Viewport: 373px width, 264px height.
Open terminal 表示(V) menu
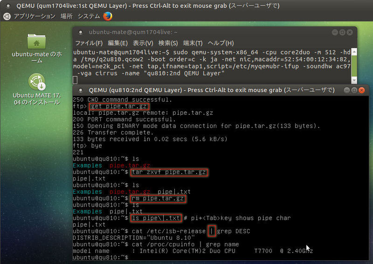[143, 43]
